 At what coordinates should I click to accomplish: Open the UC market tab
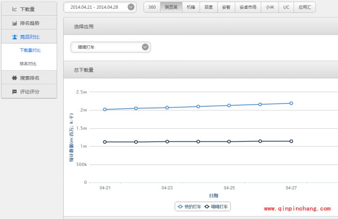click(286, 7)
